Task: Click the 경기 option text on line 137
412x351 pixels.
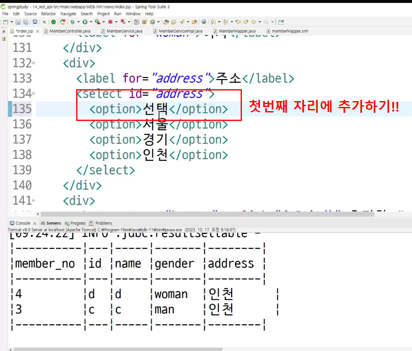Action: 155,140
